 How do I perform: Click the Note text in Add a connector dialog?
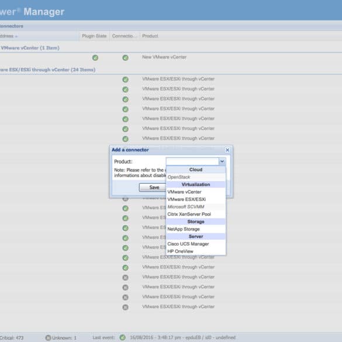(140, 172)
